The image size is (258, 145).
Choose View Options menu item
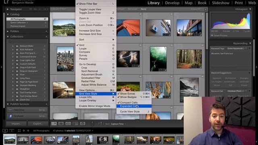[x=96, y=90]
